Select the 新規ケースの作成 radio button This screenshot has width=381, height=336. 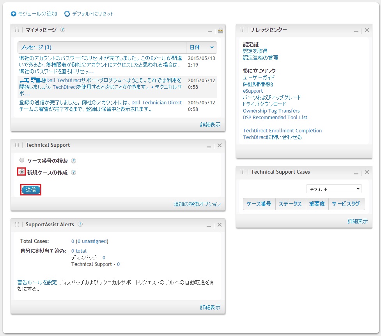point(22,172)
